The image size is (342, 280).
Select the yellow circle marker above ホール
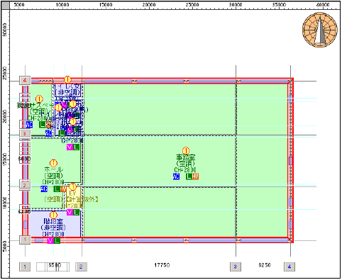53,163
